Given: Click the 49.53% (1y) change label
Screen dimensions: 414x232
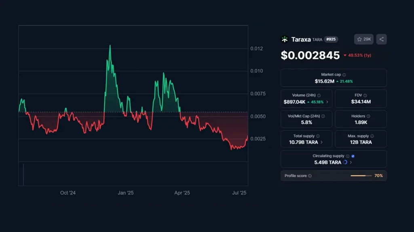Looking at the screenshot, I should (x=359, y=55).
